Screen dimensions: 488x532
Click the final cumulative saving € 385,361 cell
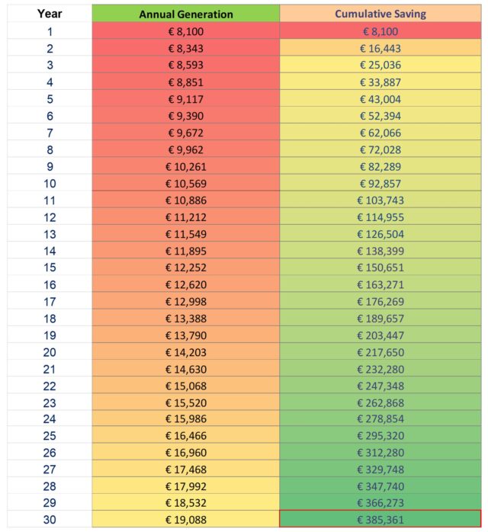pyautogui.click(x=380, y=521)
